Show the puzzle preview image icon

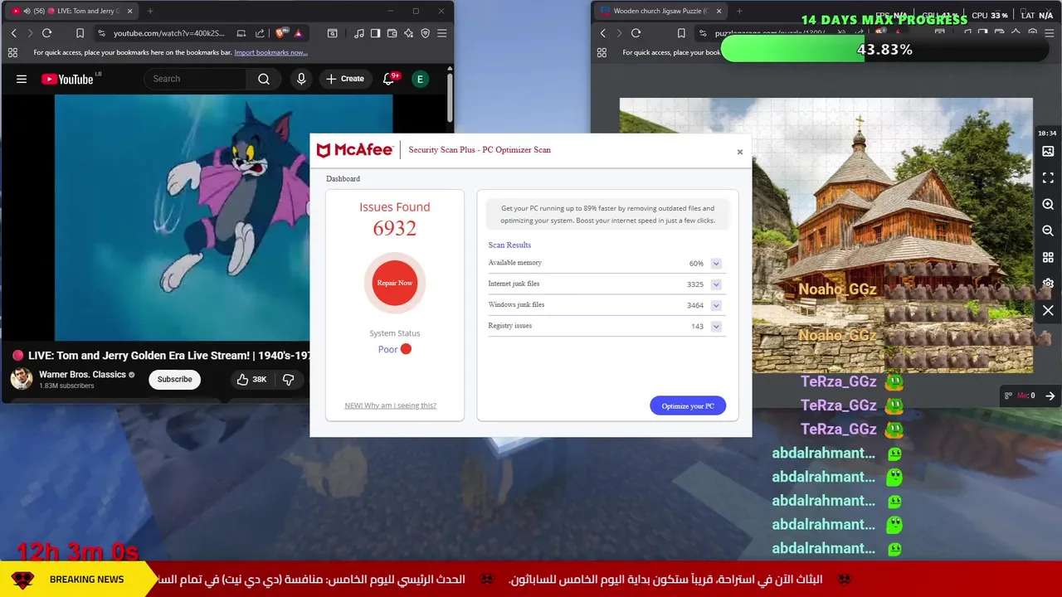1048,152
